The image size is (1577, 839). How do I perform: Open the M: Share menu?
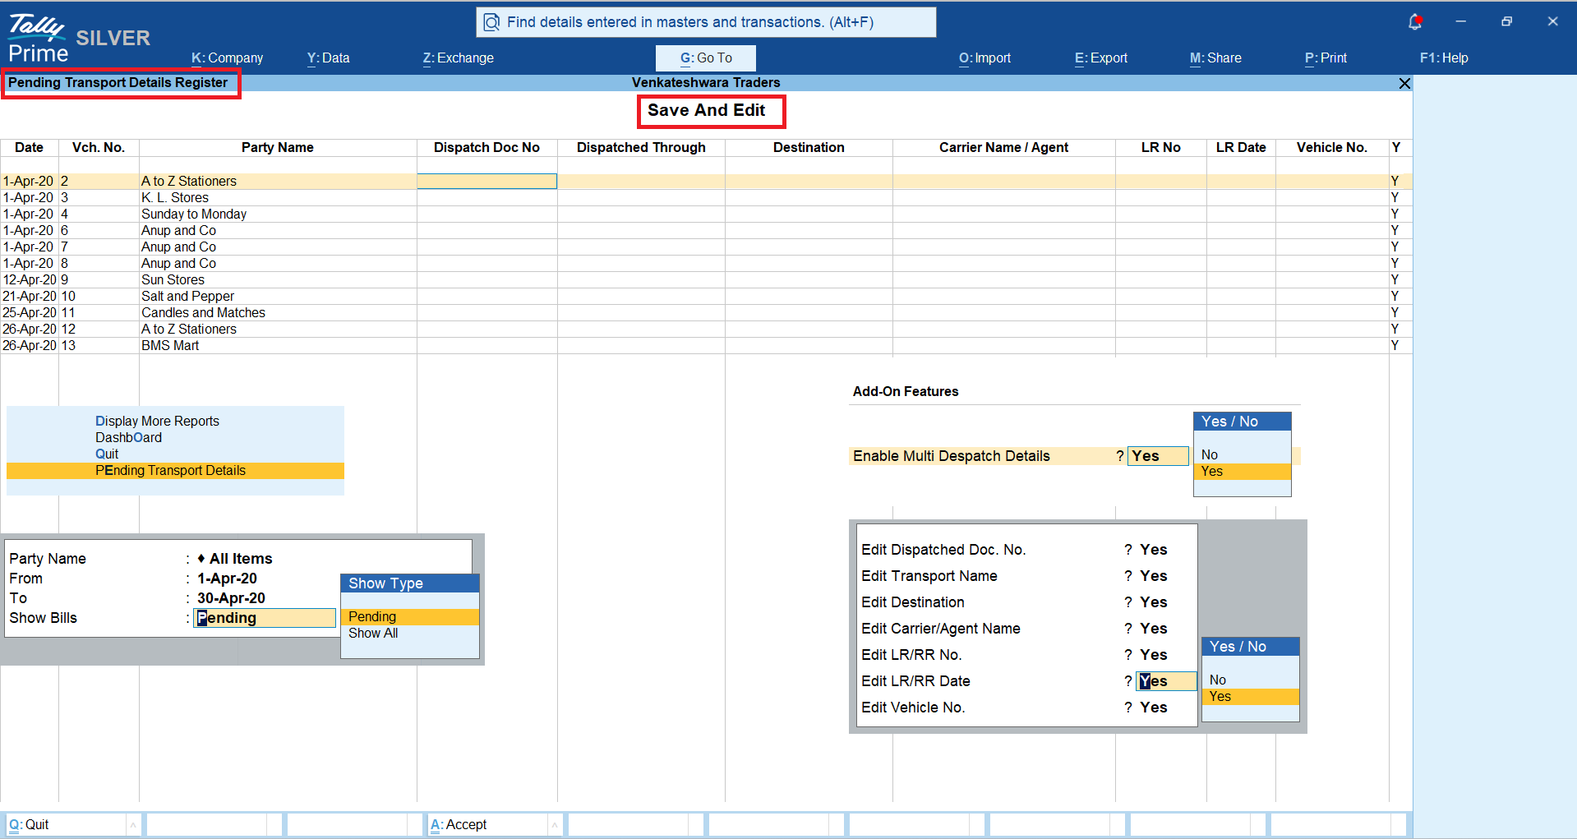pos(1216,58)
